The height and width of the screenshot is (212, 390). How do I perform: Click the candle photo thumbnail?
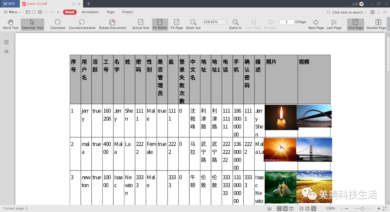coord(281,117)
